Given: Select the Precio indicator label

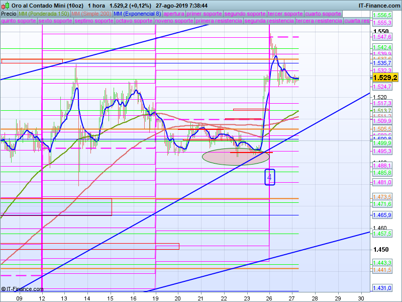Looking at the screenshot, I should point(9,14).
